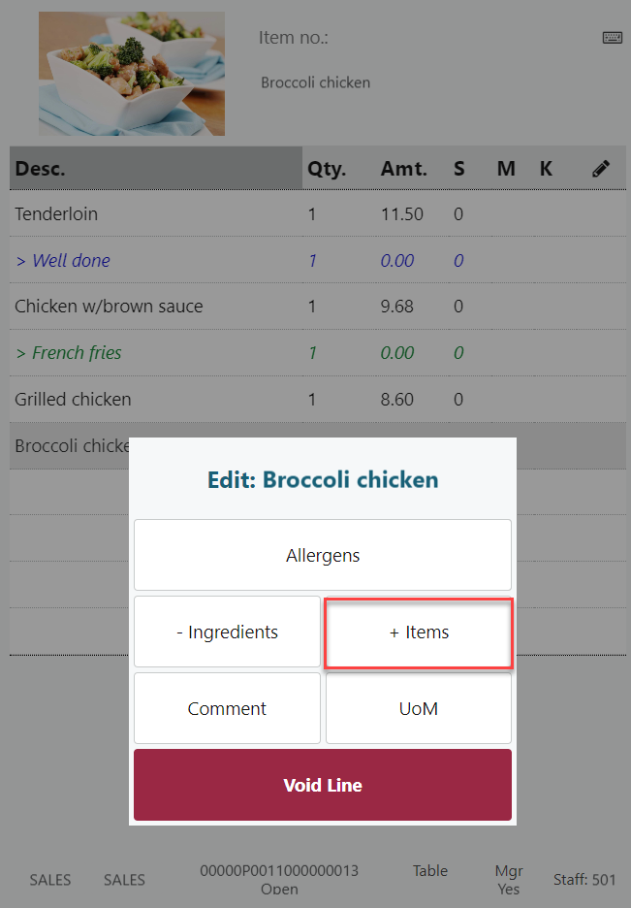Click the pencil edit icon in header
Screen dimensions: 631x908
(601, 169)
